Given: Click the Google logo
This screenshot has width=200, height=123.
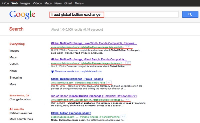Looking at the screenshot, I should click(22, 15).
